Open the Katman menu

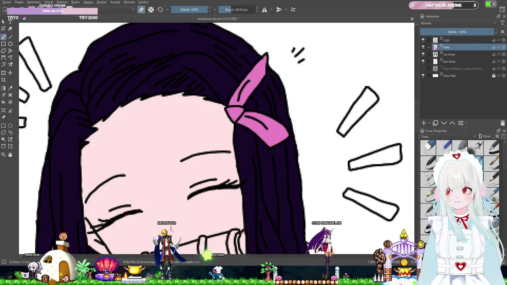tap(62, 2)
